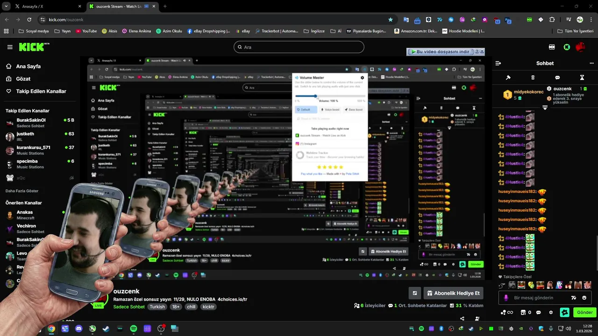Click the green K icon in Kick header
The width and height of the screenshot is (598, 336).
point(567,47)
